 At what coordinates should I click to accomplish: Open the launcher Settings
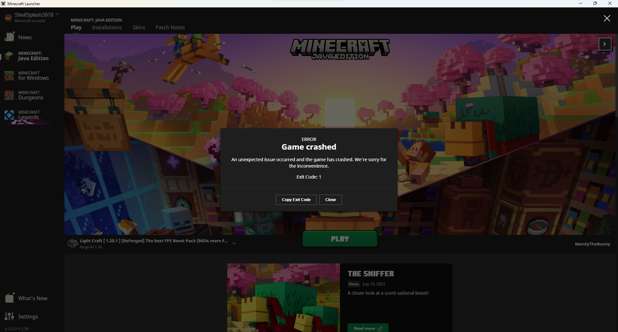(28, 316)
